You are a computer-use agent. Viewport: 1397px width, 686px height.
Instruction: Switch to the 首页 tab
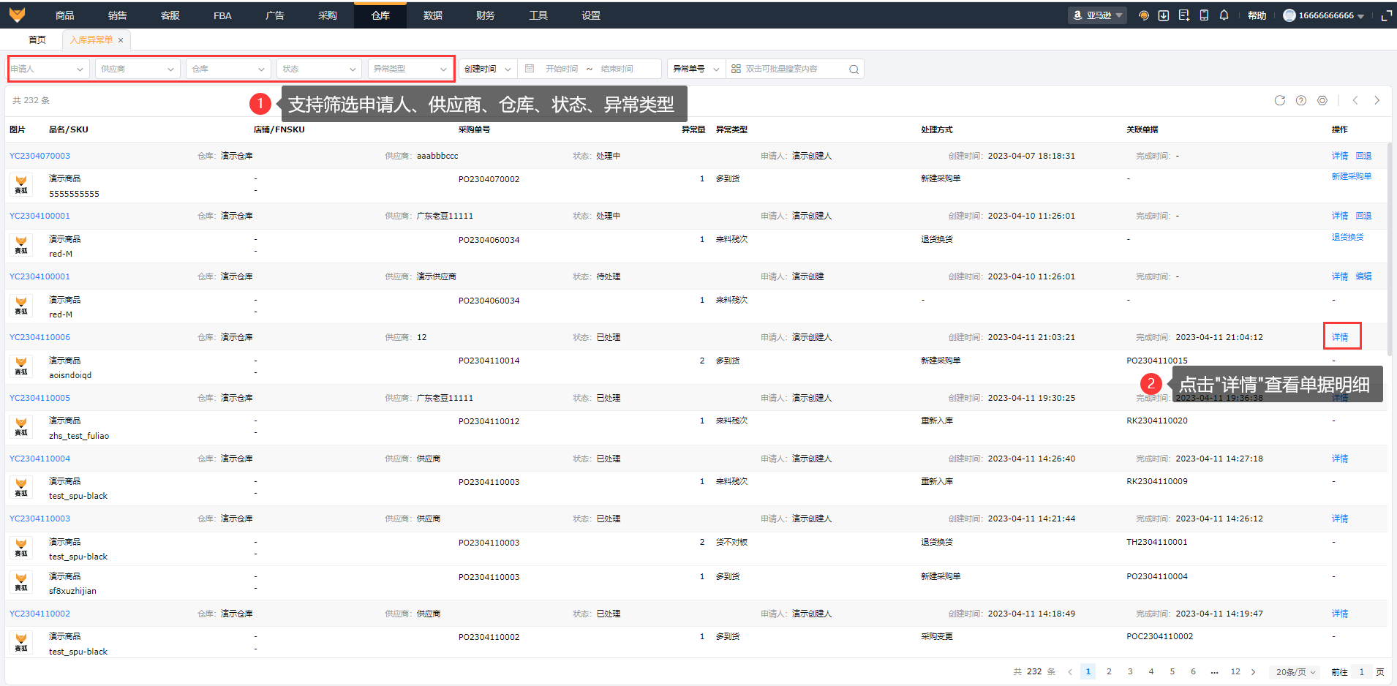tap(37, 40)
